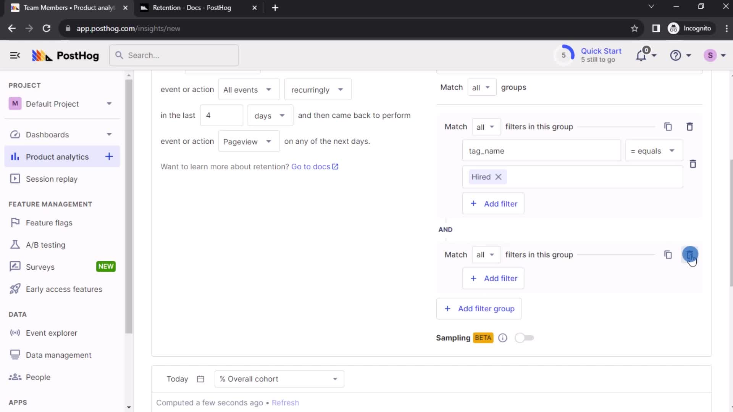Click the tag_name input field
This screenshot has height=412, width=733.
coord(542,150)
